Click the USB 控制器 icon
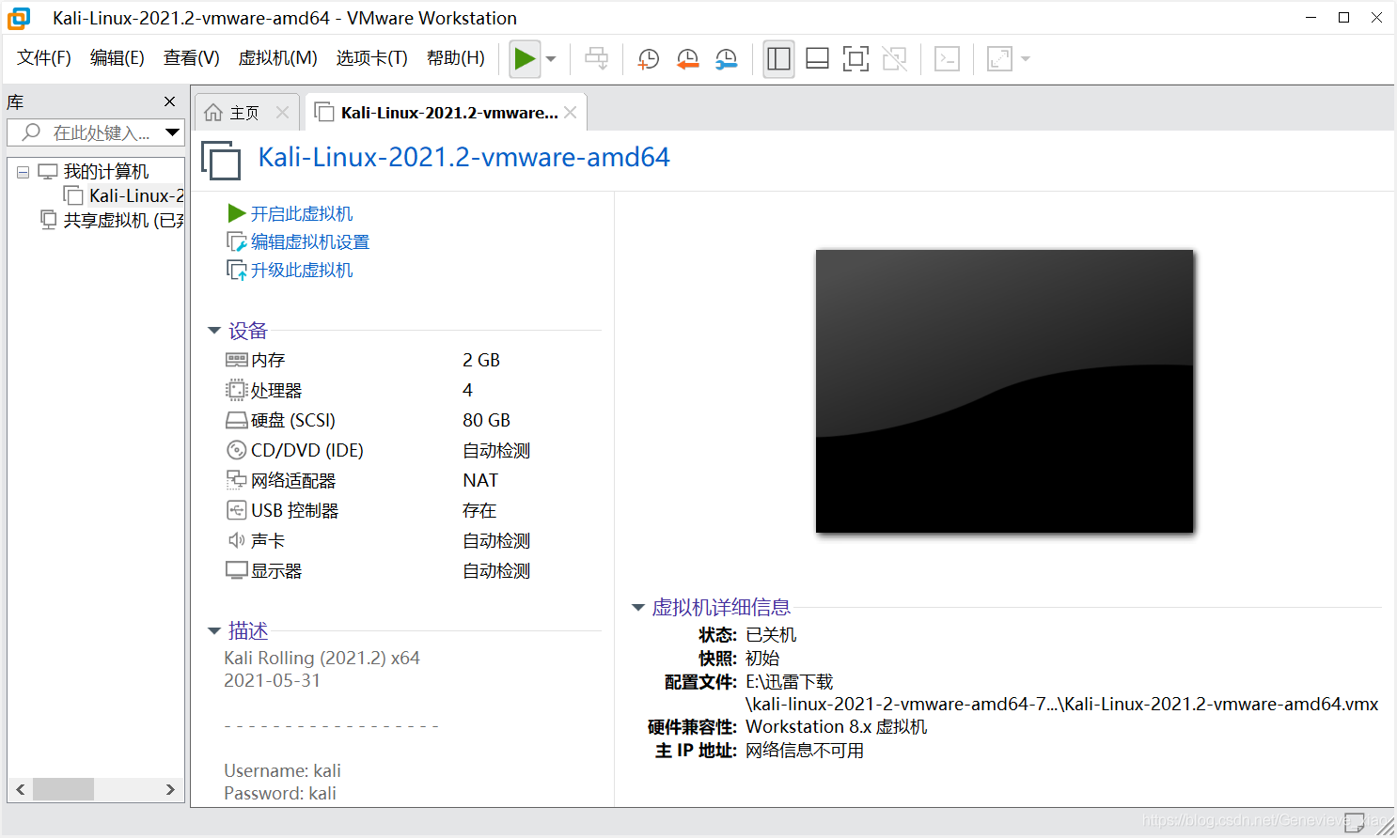The width and height of the screenshot is (1397, 838). (x=236, y=510)
